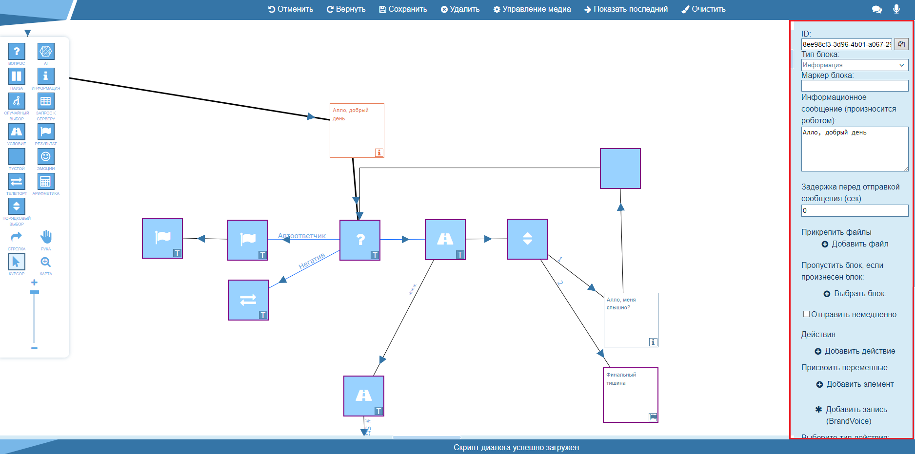Pick the Эмоции (emotions) block tool
This screenshot has height=454, width=915.
46,156
